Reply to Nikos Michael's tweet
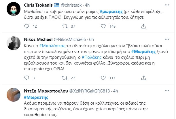176x119 pixels. [27, 78]
